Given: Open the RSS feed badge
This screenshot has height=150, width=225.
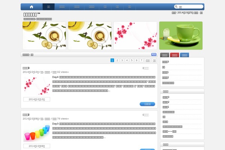Looking at the screenshot, I should point(154,54).
